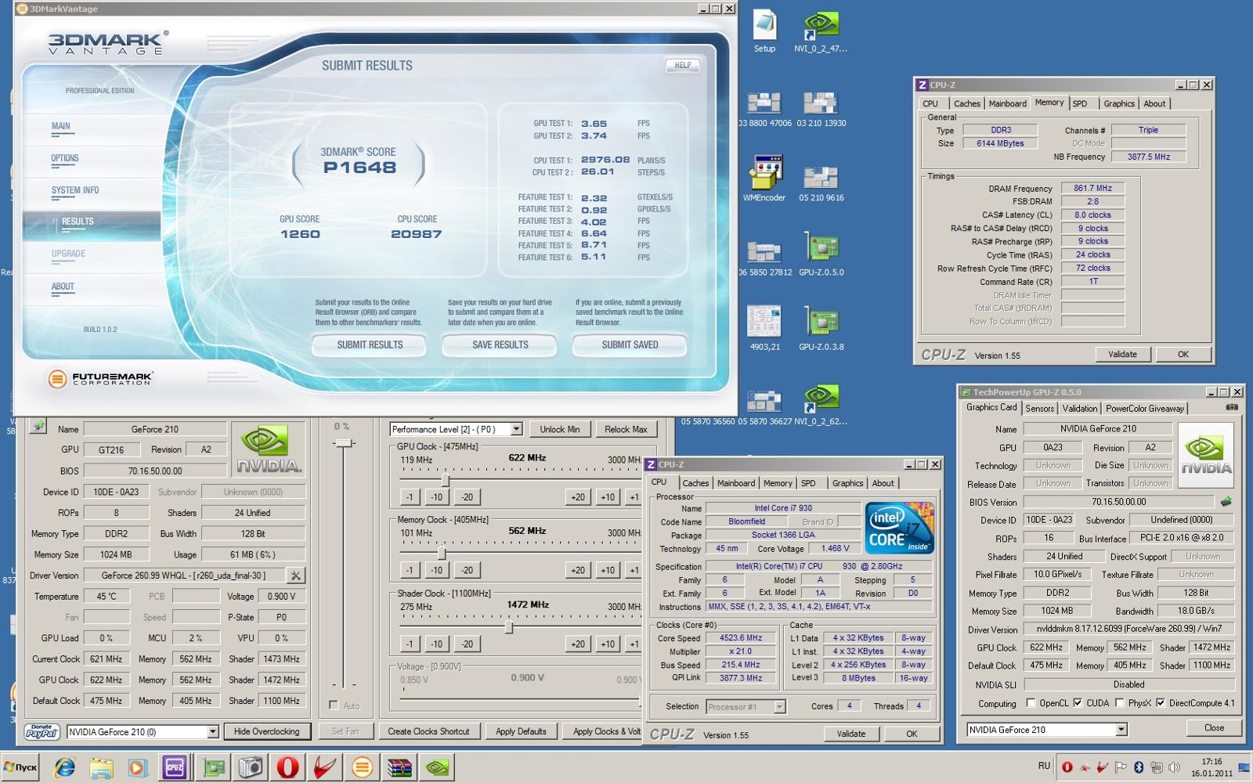Click the tools icon beside Driver Version in Inspector
Viewport: 1253px width, 783px height.
295,576
